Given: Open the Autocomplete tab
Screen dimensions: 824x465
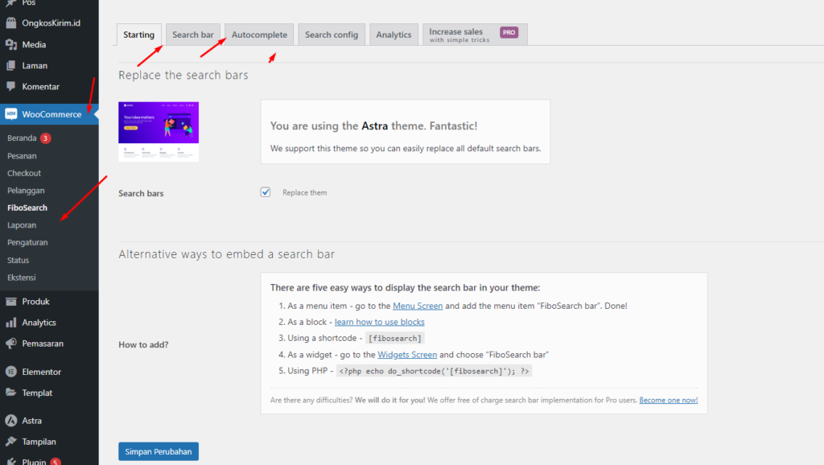Looking at the screenshot, I should tap(259, 35).
